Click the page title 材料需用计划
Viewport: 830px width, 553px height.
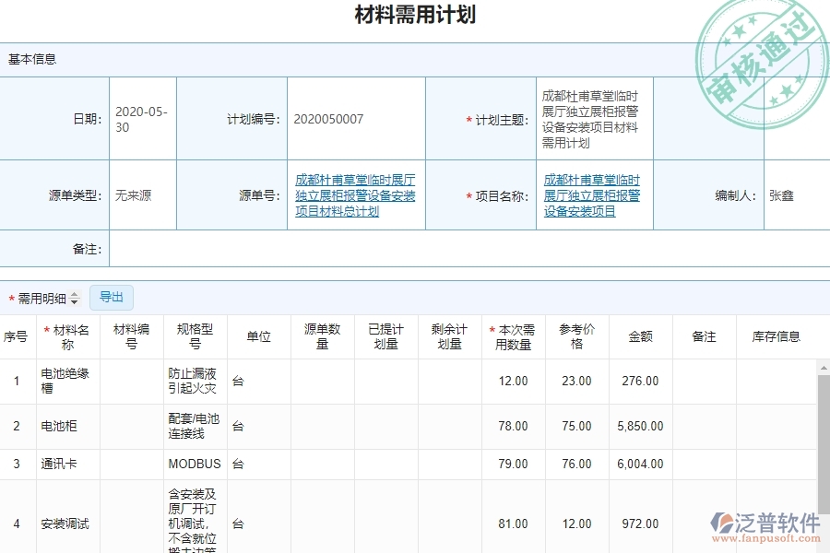[414, 14]
